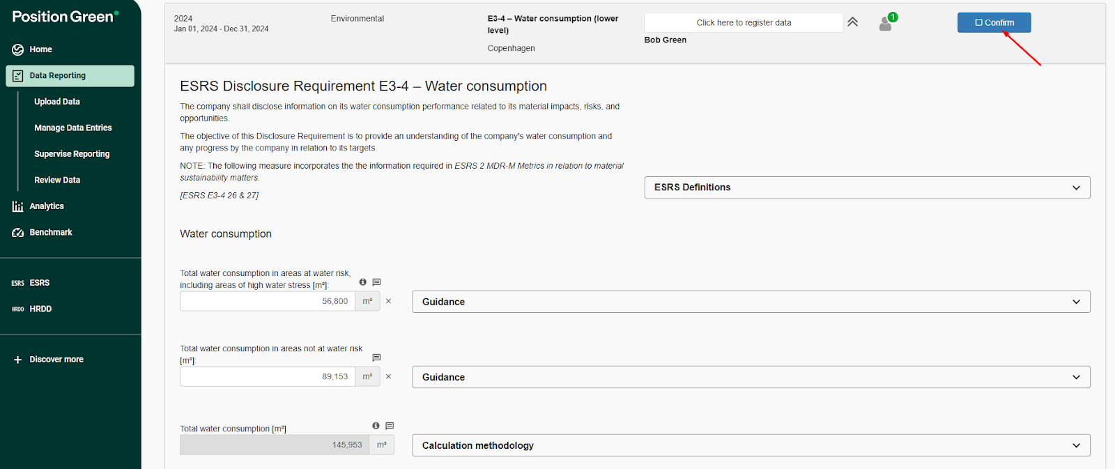Open comment icon for water risk consumption
The width and height of the screenshot is (1115, 469).
(376, 282)
